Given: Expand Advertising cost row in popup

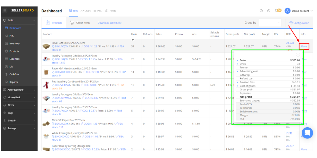Looking at the screenshot, I should click(238, 71).
